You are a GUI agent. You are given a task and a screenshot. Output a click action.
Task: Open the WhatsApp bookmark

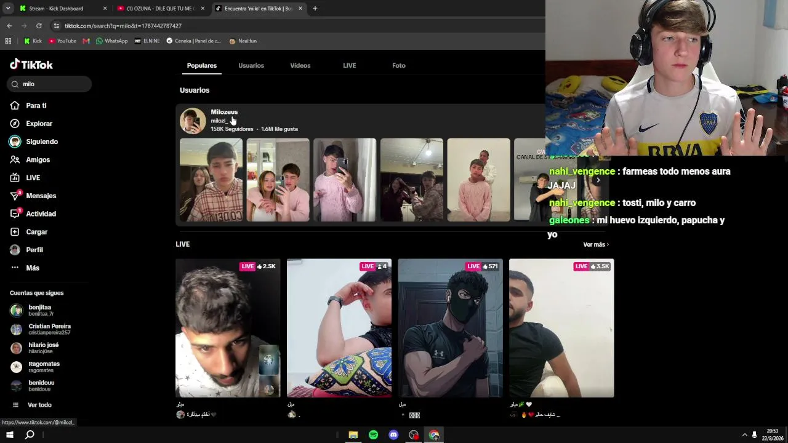[x=112, y=41]
